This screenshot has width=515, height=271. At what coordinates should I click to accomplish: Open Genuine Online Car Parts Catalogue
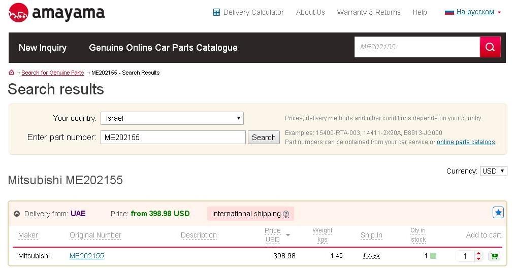pyautogui.click(x=163, y=48)
